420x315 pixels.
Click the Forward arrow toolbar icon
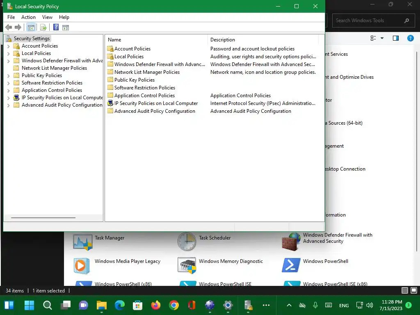[18, 27]
